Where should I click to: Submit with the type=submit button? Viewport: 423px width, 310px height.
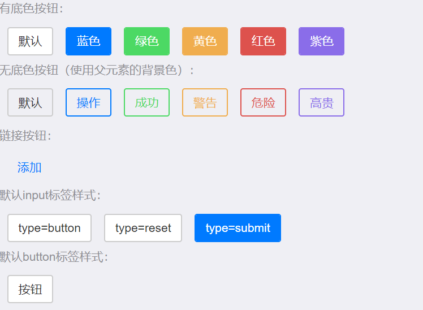click(238, 228)
